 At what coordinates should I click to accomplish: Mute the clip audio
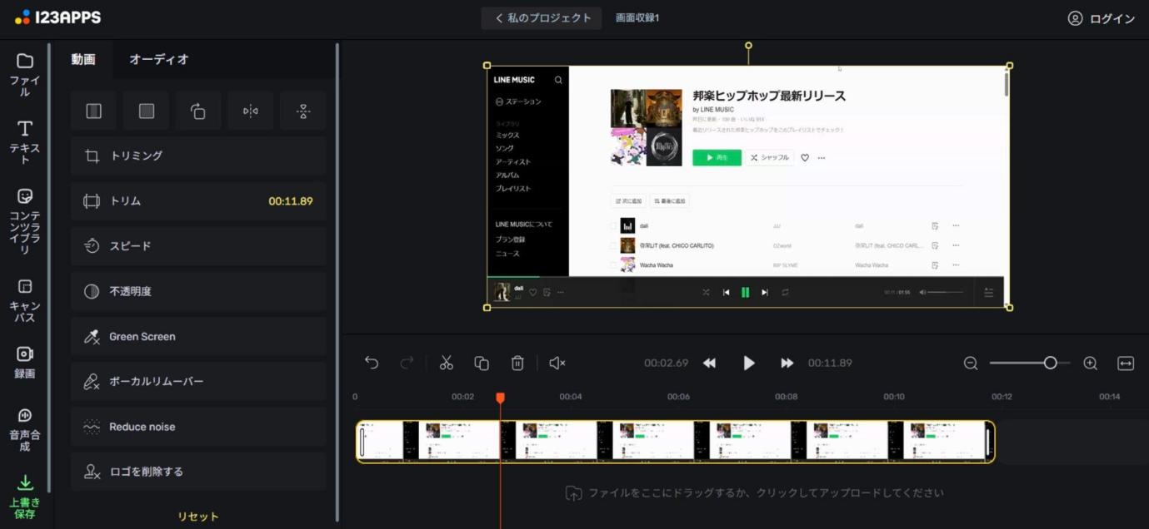(x=557, y=363)
